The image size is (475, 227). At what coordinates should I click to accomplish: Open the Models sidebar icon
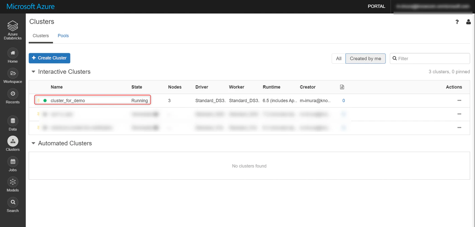(13, 182)
